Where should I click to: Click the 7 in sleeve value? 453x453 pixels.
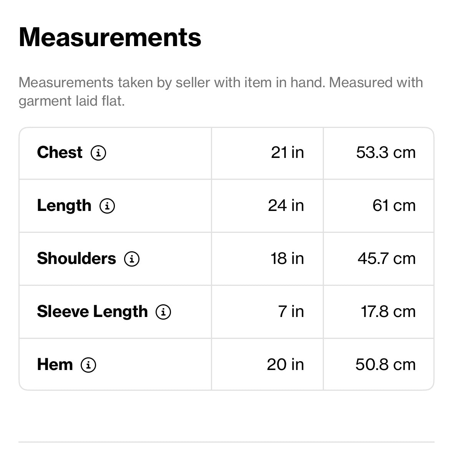tap(291, 312)
